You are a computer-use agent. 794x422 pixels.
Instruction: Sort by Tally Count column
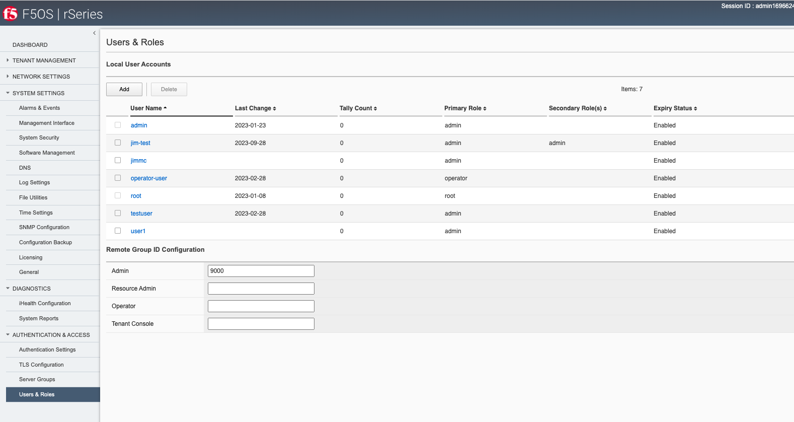[x=358, y=108]
